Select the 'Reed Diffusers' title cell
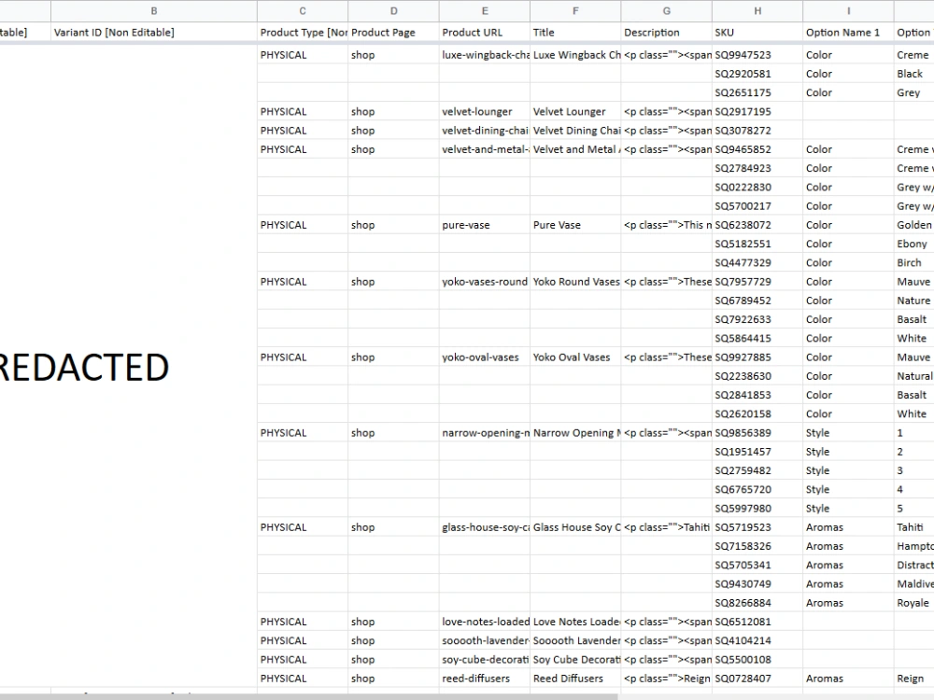 pos(575,679)
